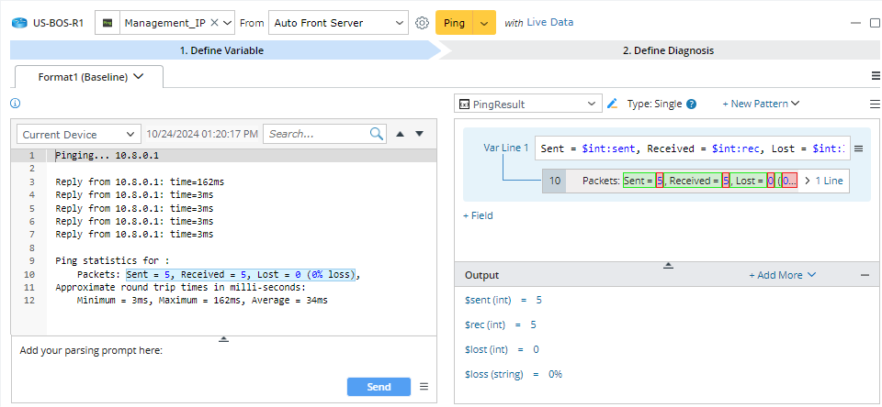882x407 pixels.
Task: Open the menu icon beside the Send button
Action: point(424,387)
